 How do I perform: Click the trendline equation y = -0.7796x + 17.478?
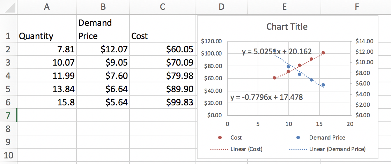pos(267,97)
